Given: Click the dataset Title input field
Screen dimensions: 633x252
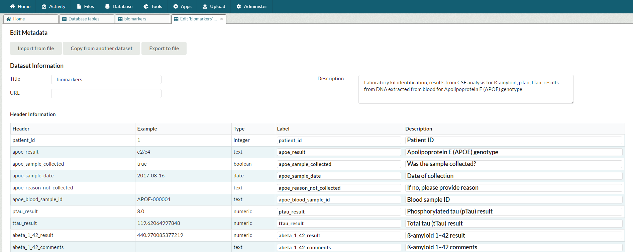Looking at the screenshot, I should tap(106, 80).
